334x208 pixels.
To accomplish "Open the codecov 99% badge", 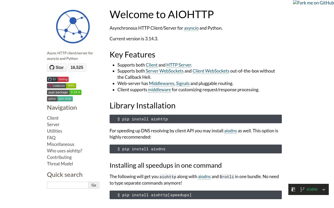I will click(62, 86).
